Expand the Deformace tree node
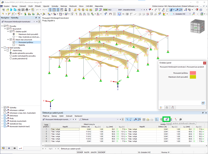 [x=2, y=115]
